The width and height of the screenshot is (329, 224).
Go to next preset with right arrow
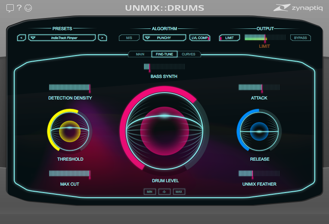(x=102, y=38)
